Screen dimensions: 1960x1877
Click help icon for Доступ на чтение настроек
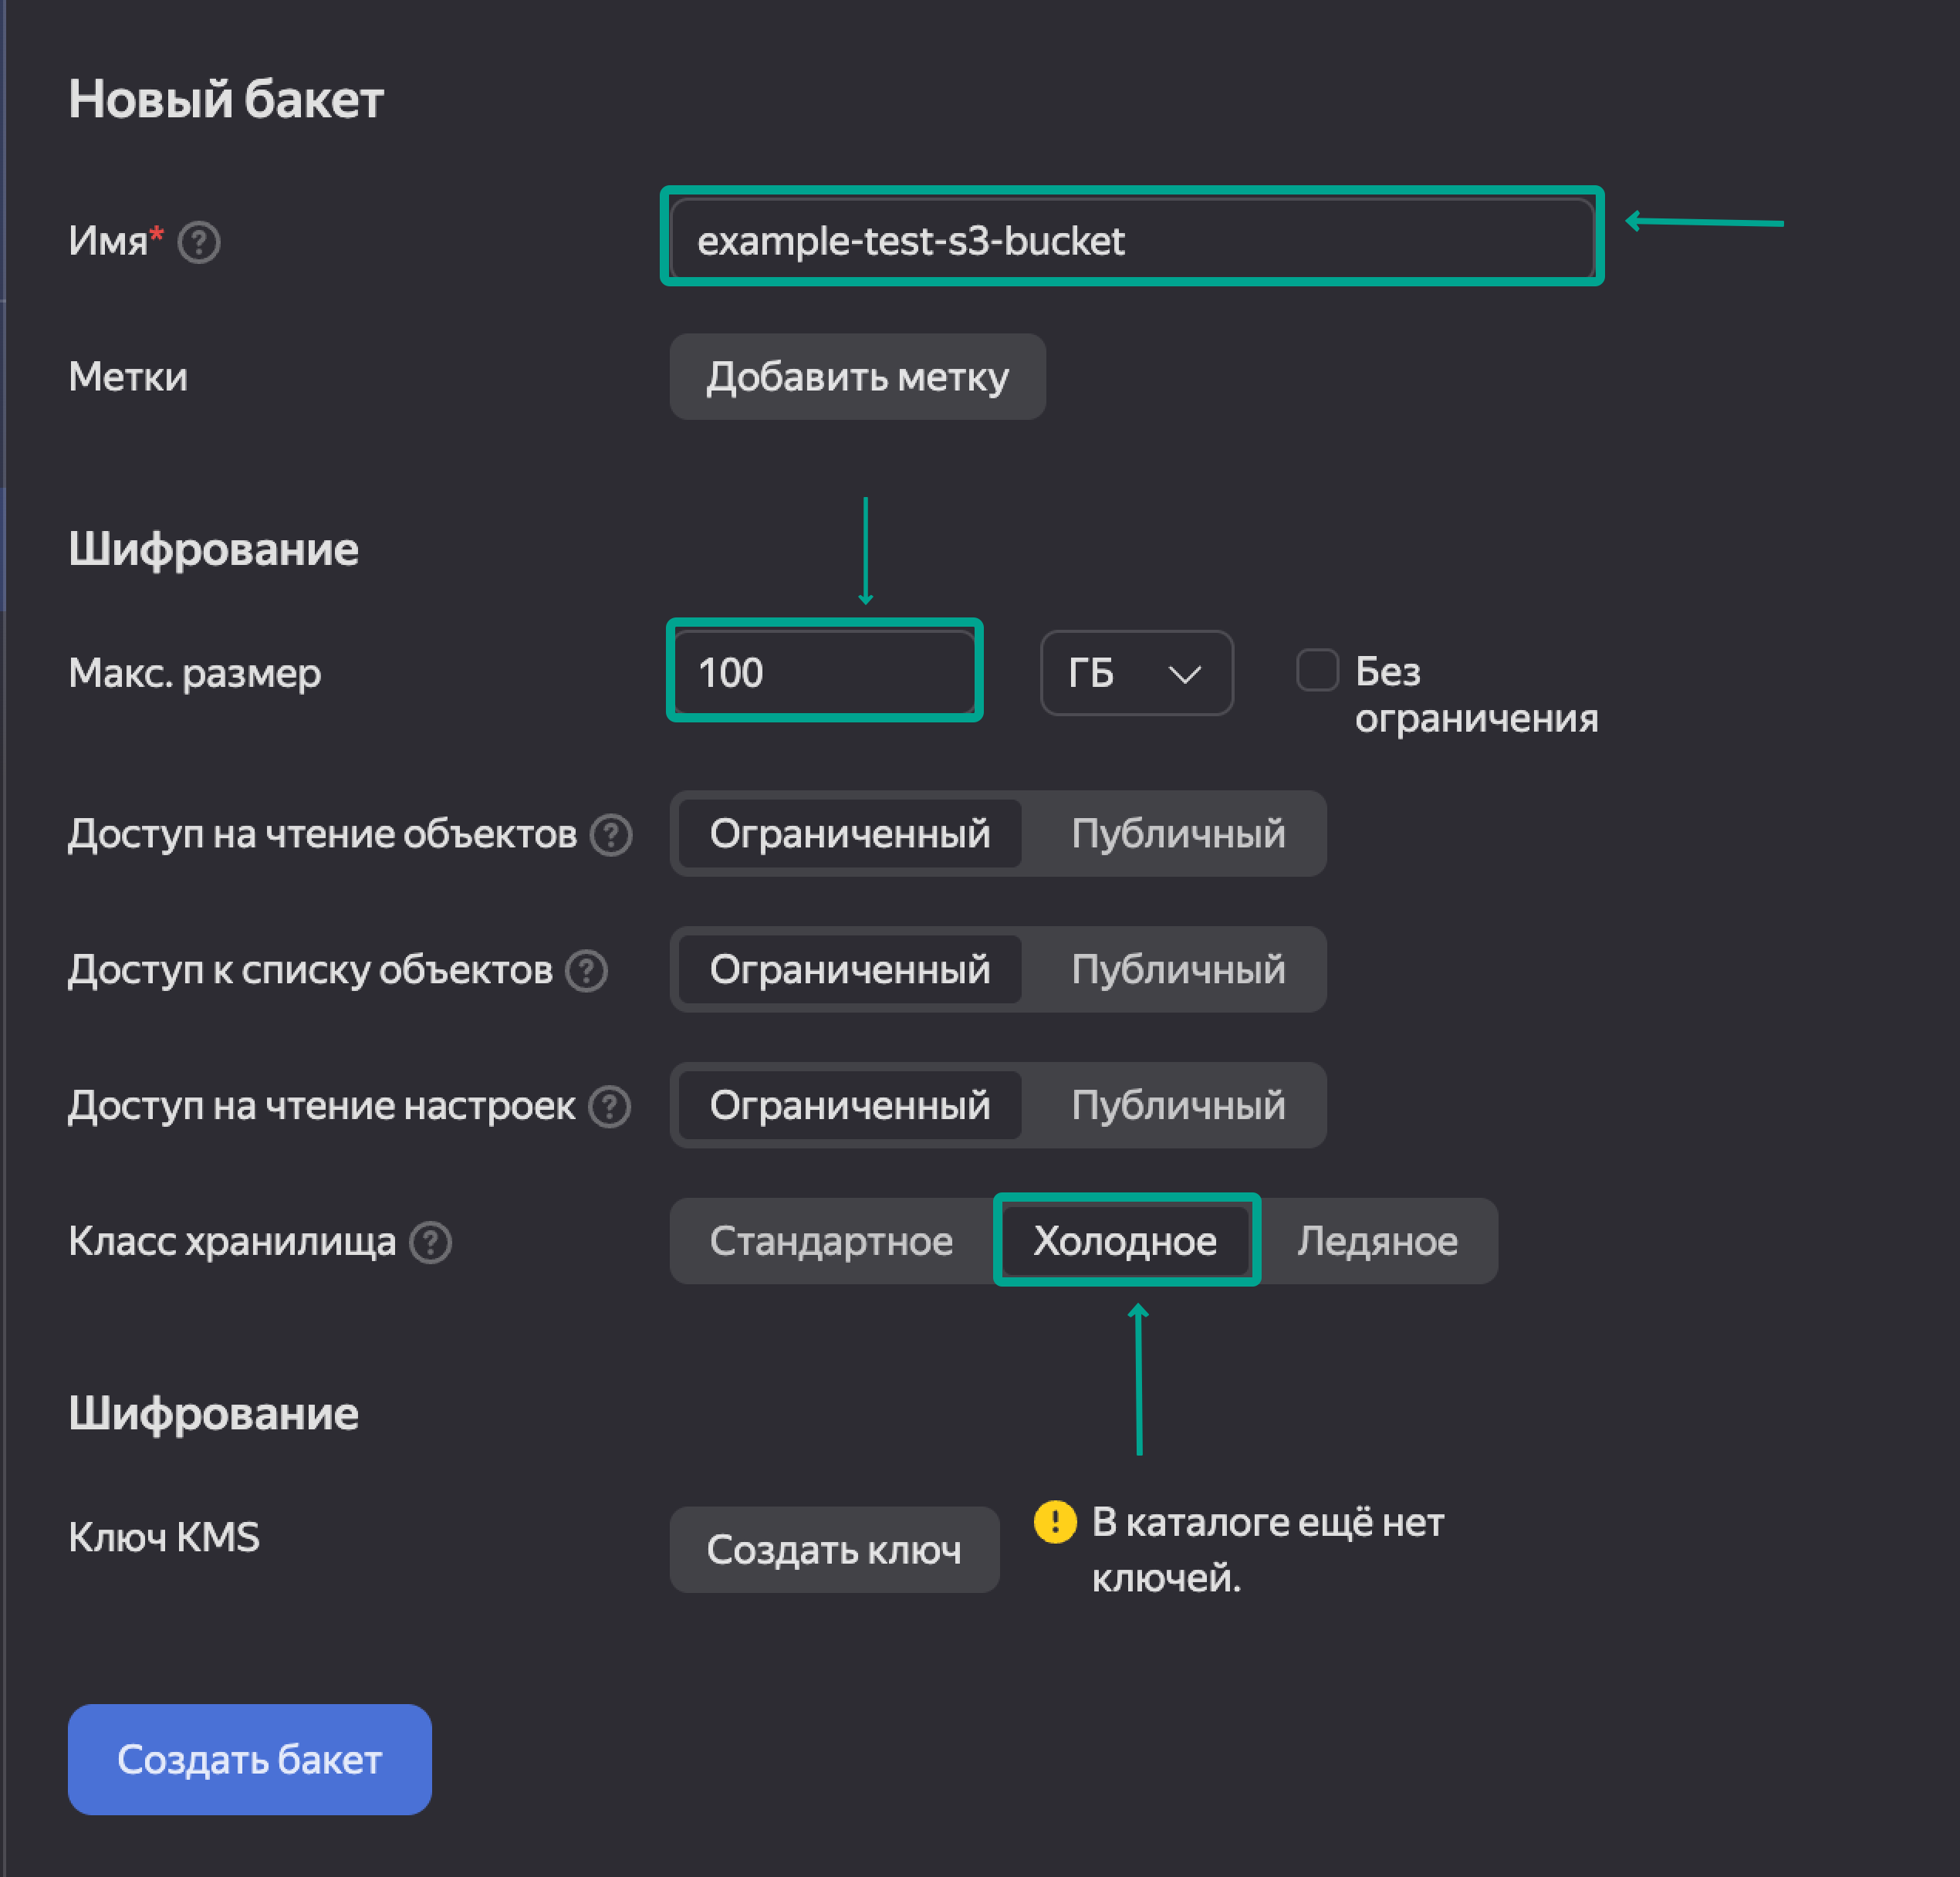(610, 1107)
